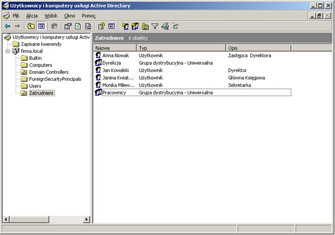Open filter options via the funnel icon
This screenshot has width=335, height=235.
point(155,26)
